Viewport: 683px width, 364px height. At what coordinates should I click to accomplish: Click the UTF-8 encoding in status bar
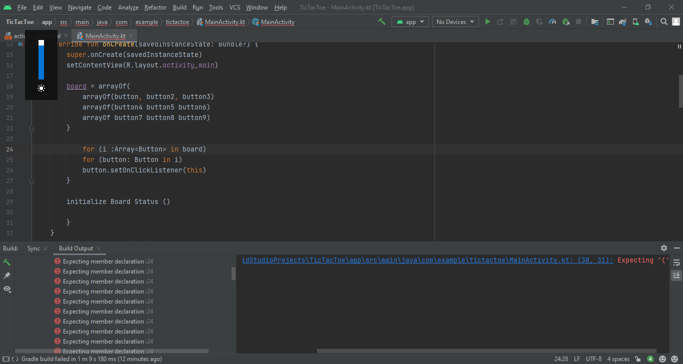(593, 359)
